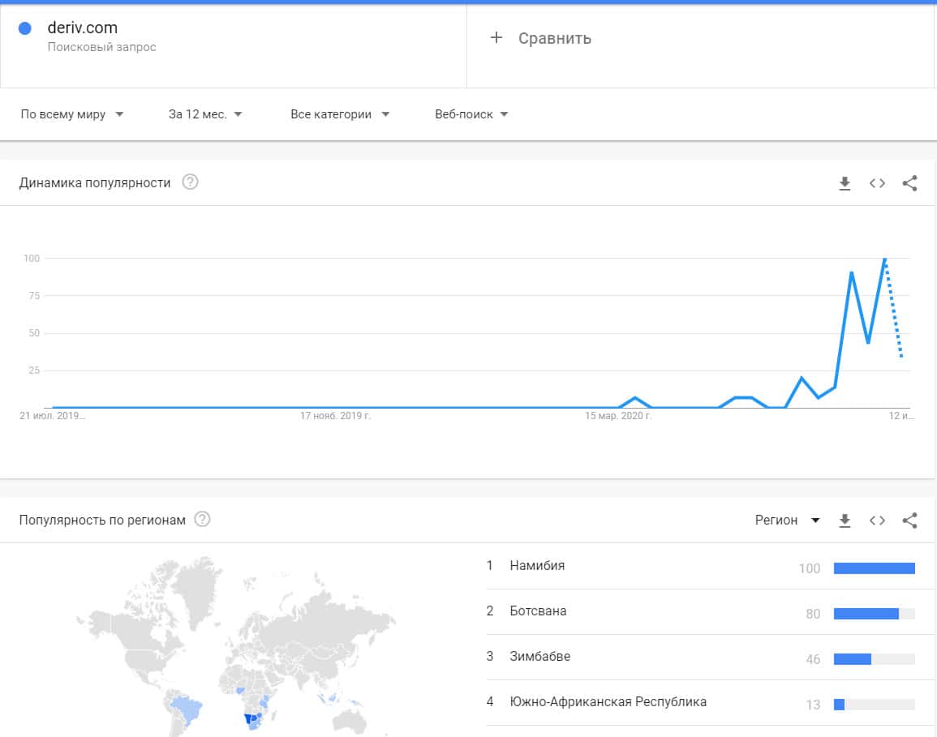
Task: Share the popularity by region section
Action: tap(909, 521)
